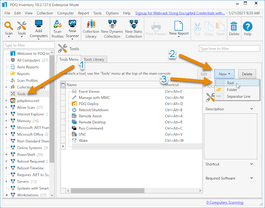Click the New Scanner toolbar icon
265x208 pixels.
tap(72, 24)
